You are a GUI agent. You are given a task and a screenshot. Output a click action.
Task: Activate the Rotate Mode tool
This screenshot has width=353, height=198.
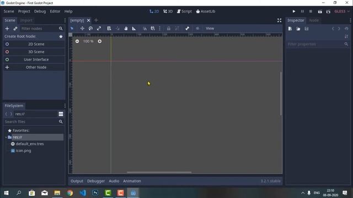click(x=90, y=29)
